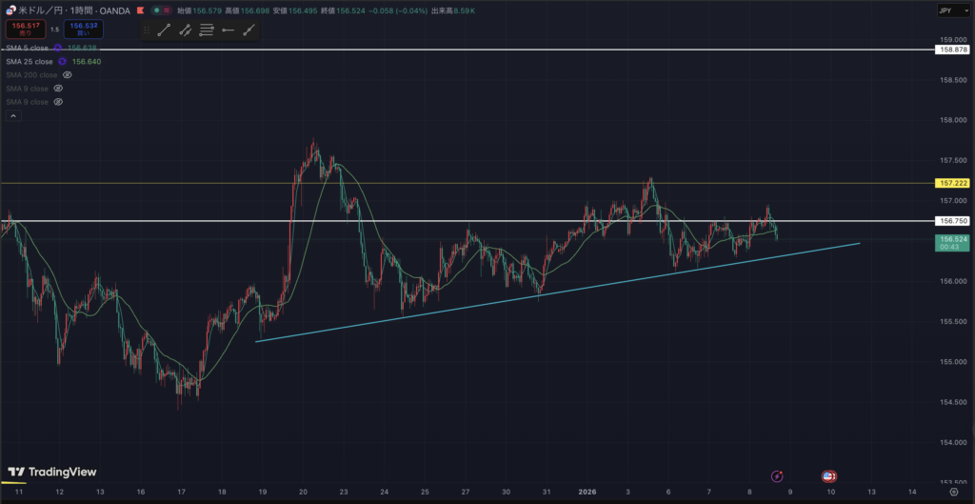Show the first hidden SMA 9 indicator
This screenshot has height=504, width=975.
click(58, 88)
